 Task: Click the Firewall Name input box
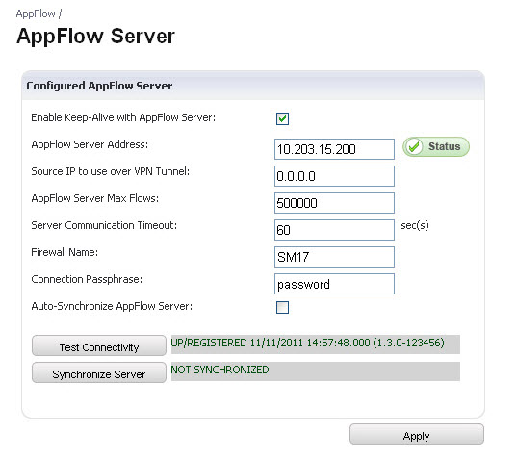(x=334, y=257)
